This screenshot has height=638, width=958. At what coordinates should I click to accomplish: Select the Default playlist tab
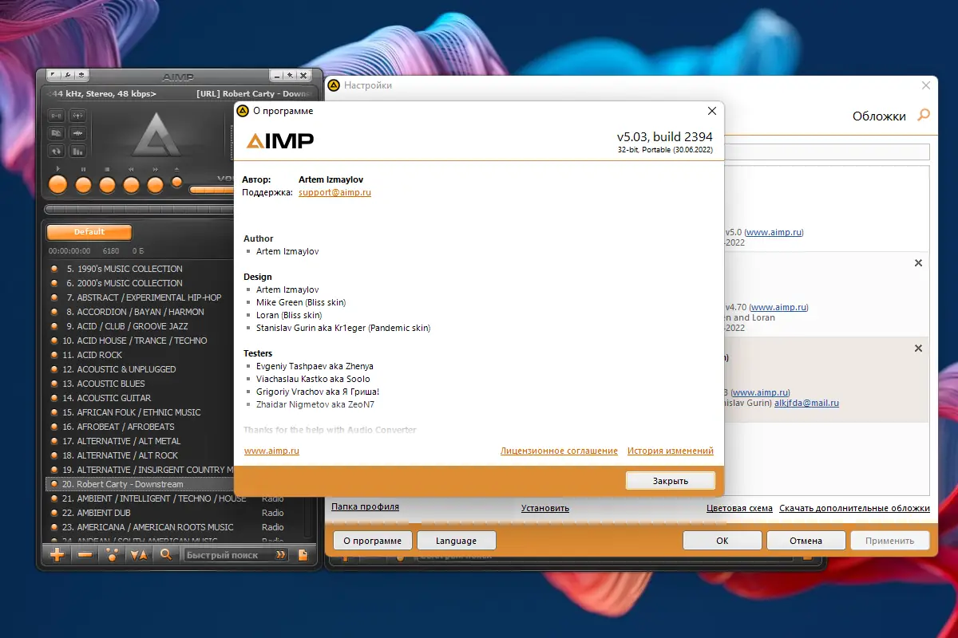point(89,232)
